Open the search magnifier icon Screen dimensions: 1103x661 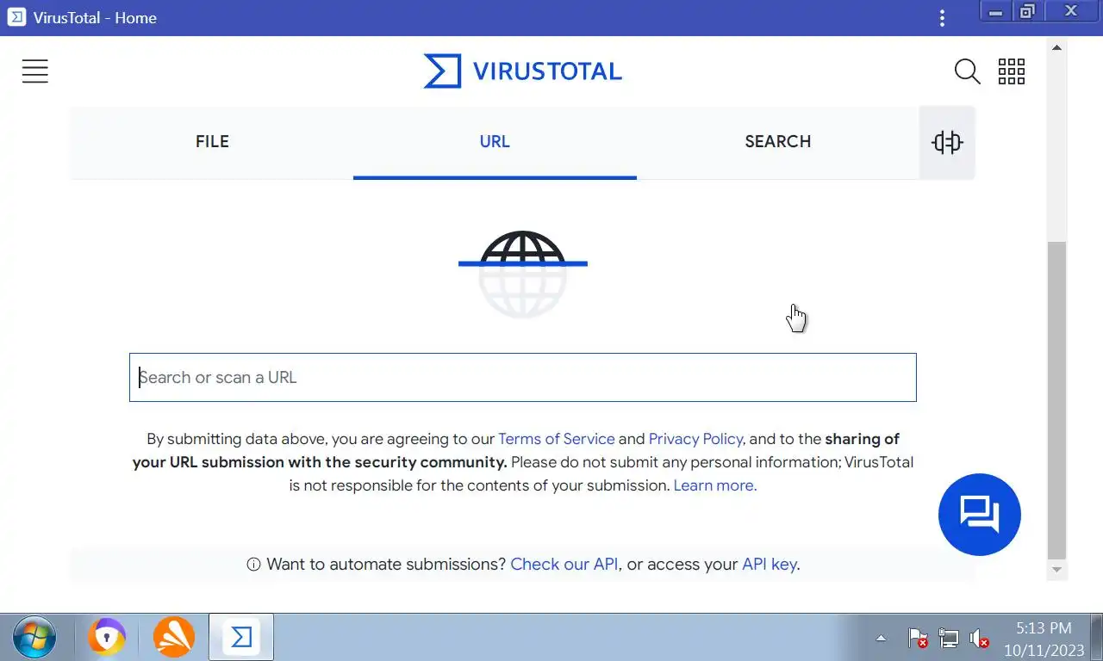click(x=967, y=71)
